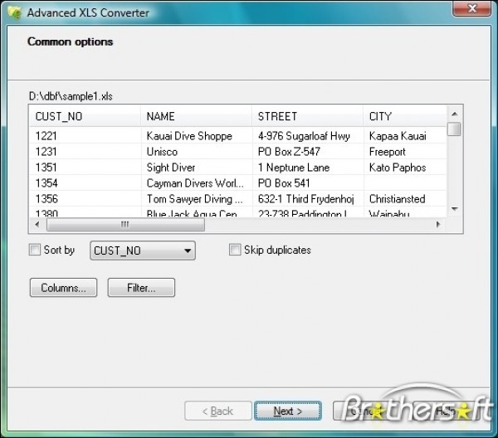
Task: Click the STREET column header
Action: 307,116
